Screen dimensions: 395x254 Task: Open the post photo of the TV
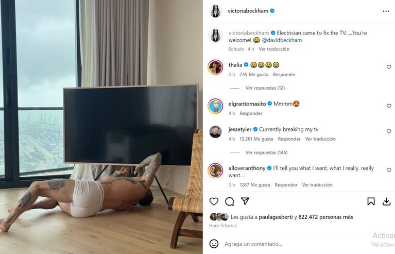101,127
